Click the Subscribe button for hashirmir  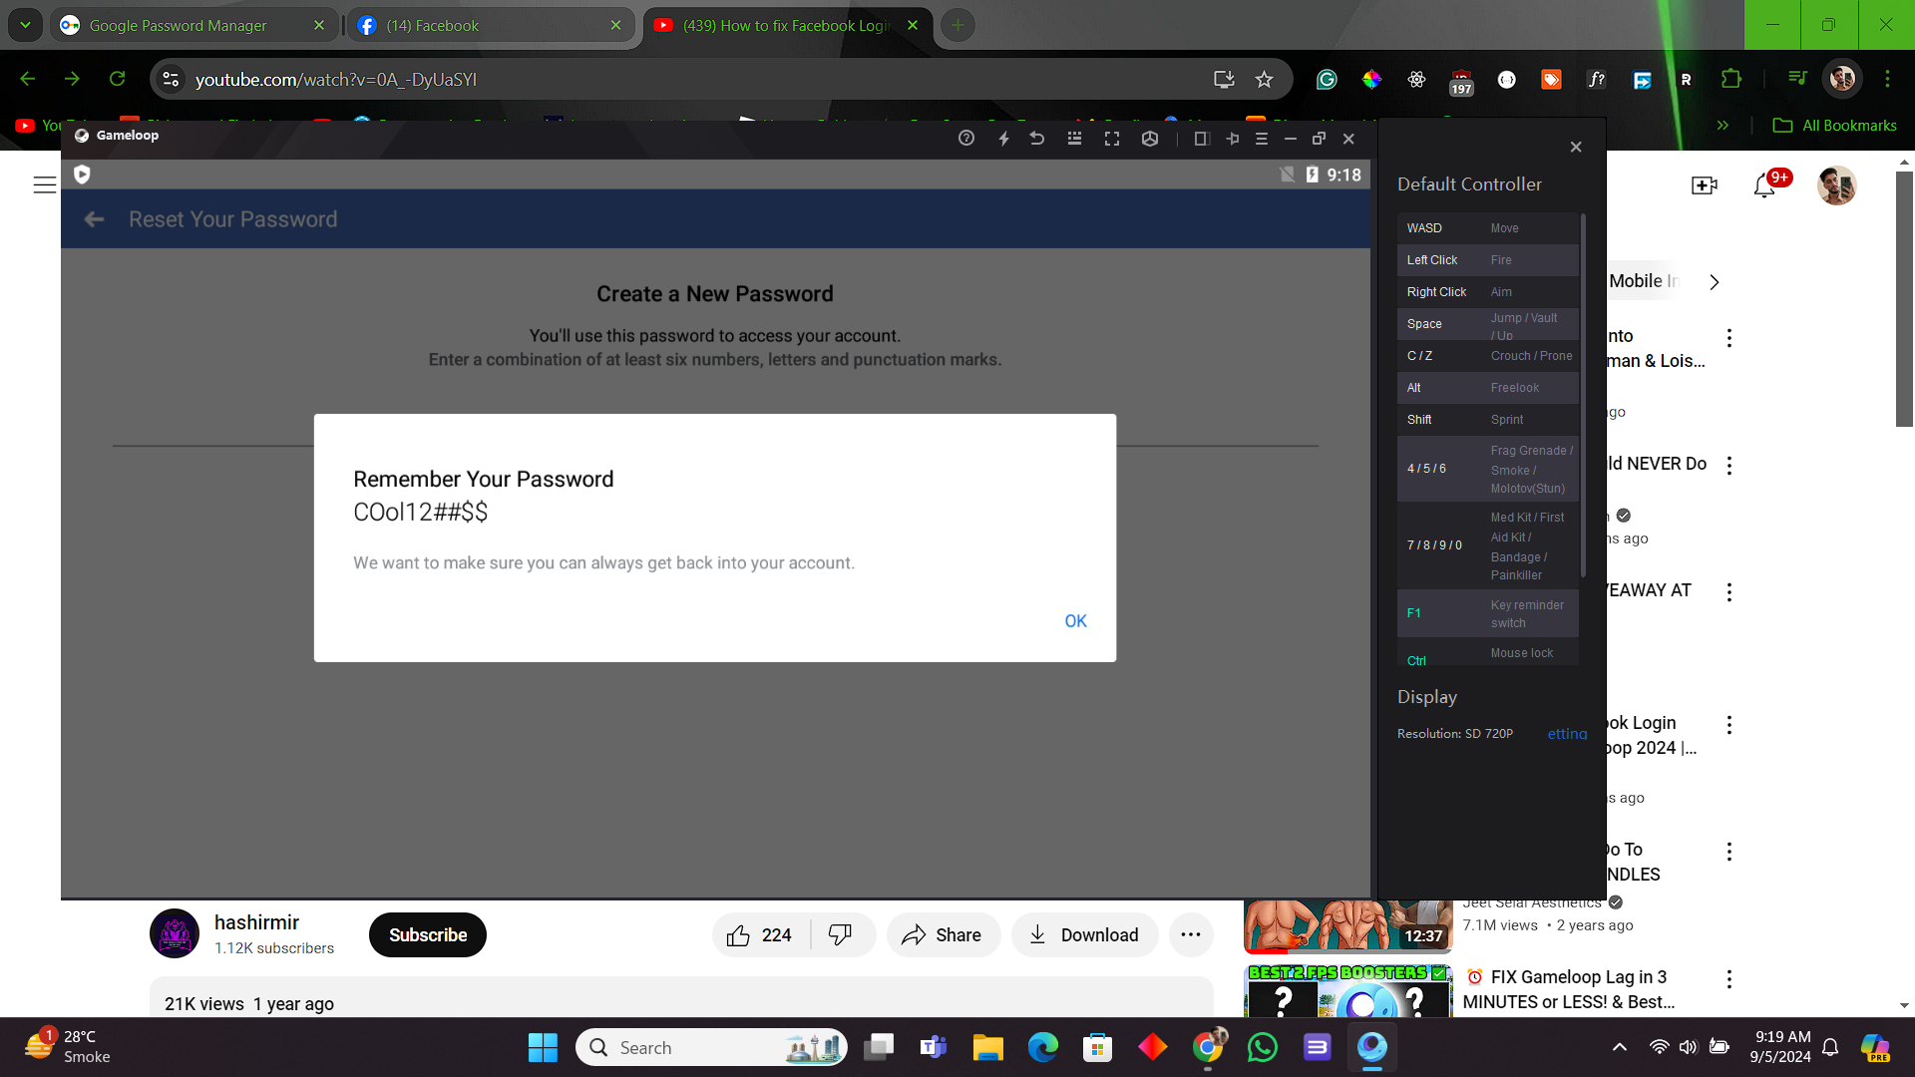point(427,935)
